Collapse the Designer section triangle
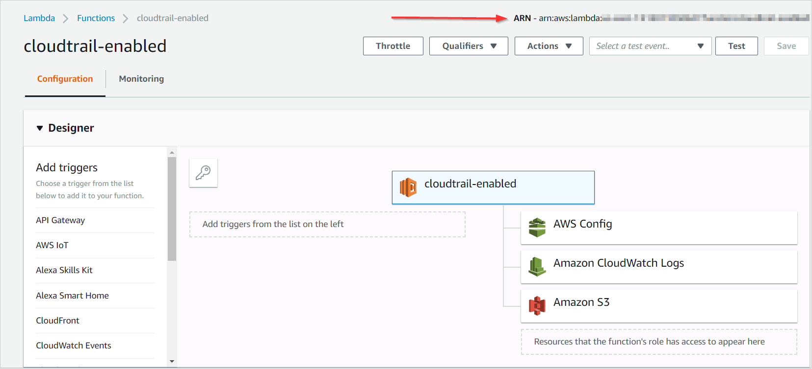Screen dimensions: 812x369 [40, 128]
